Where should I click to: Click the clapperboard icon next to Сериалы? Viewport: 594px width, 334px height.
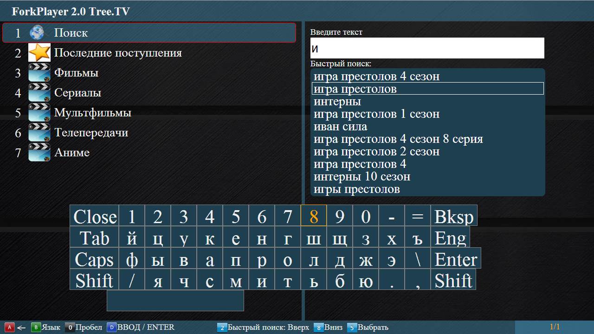pyautogui.click(x=39, y=93)
